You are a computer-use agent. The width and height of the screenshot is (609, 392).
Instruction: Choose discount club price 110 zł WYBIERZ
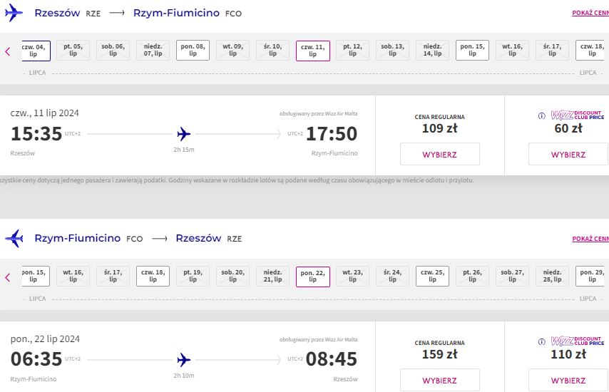(568, 380)
